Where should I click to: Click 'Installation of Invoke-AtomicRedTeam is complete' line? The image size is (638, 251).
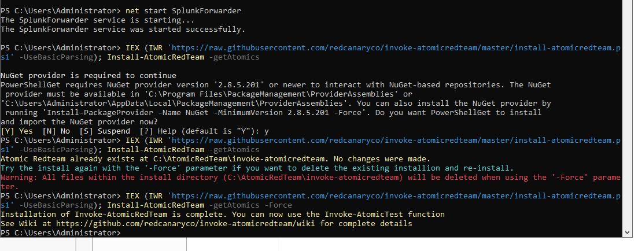click(x=223, y=214)
